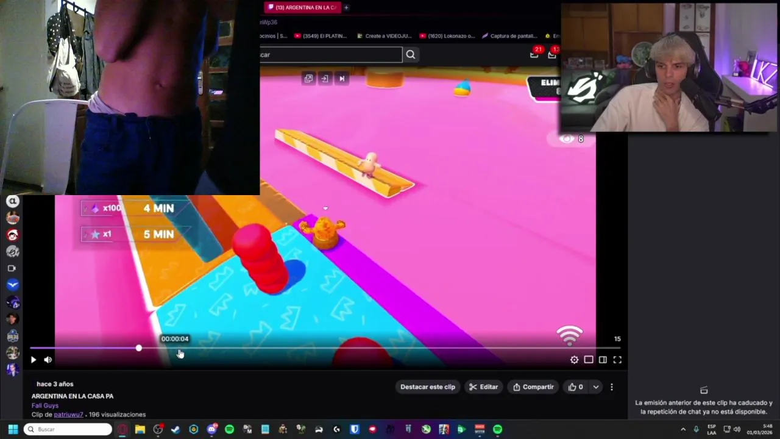The width and height of the screenshot is (780, 439).
Task: Open the (1620) Lokonazo bookmark
Action: pyautogui.click(x=447, y=36)
